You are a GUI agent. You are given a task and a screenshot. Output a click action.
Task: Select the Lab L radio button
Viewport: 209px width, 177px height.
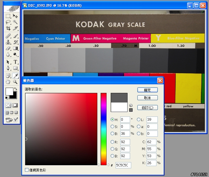[138, 119]
